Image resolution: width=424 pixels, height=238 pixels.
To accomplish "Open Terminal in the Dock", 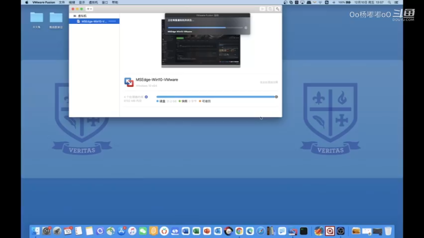I will (x=303, y=231).
